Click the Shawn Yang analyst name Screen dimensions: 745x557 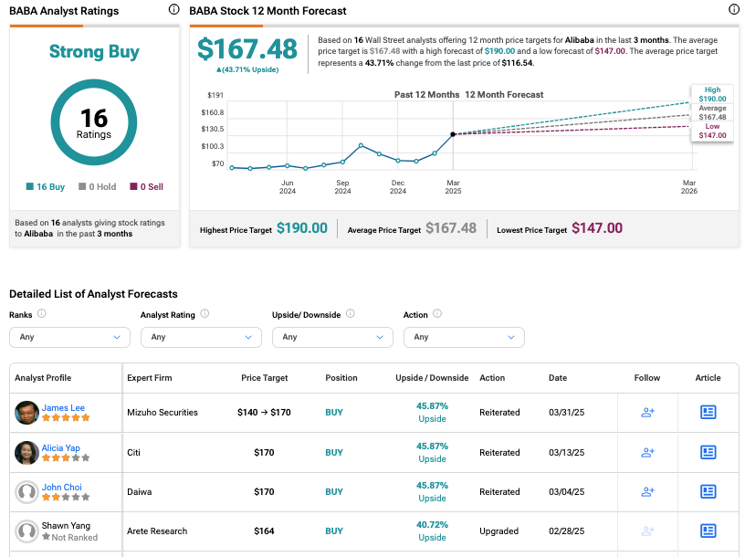coord(66,526)
